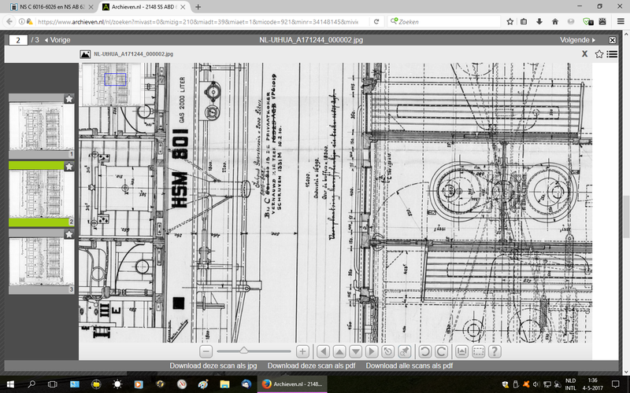The image size is (630, 393).
Task: Pan the scan up with arrow button
Action: coord(339,351)
